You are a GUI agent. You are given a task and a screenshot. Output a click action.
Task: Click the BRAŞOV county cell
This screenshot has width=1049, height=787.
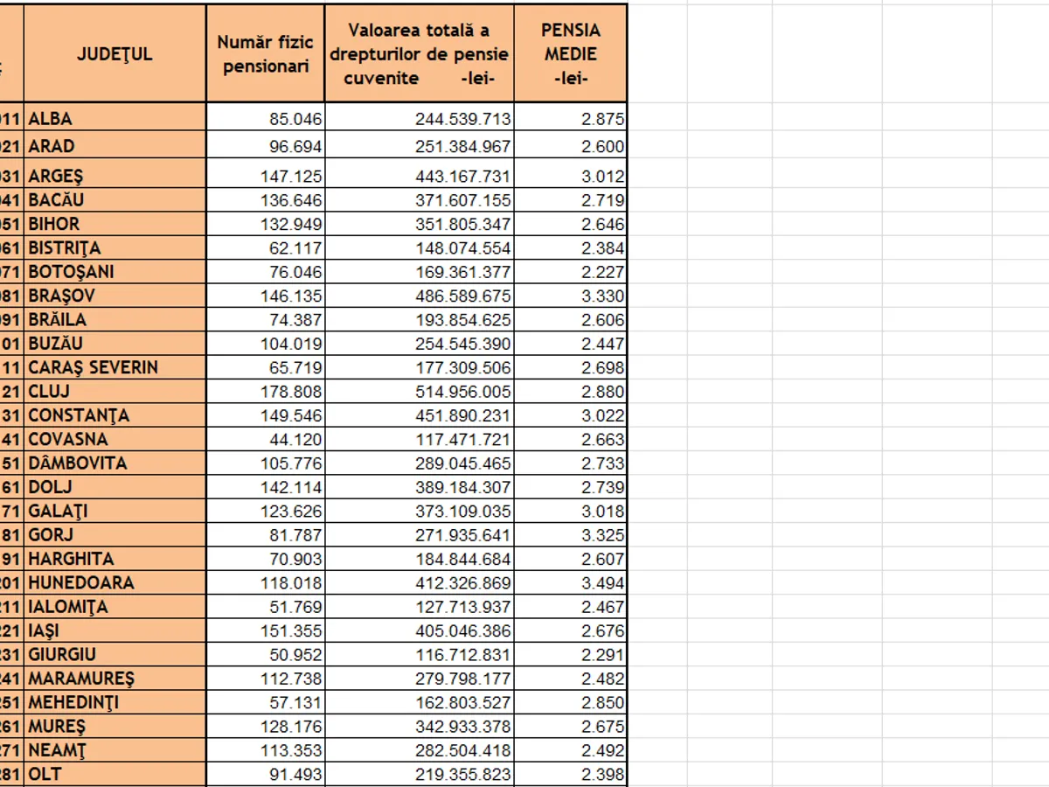point(115,296)
